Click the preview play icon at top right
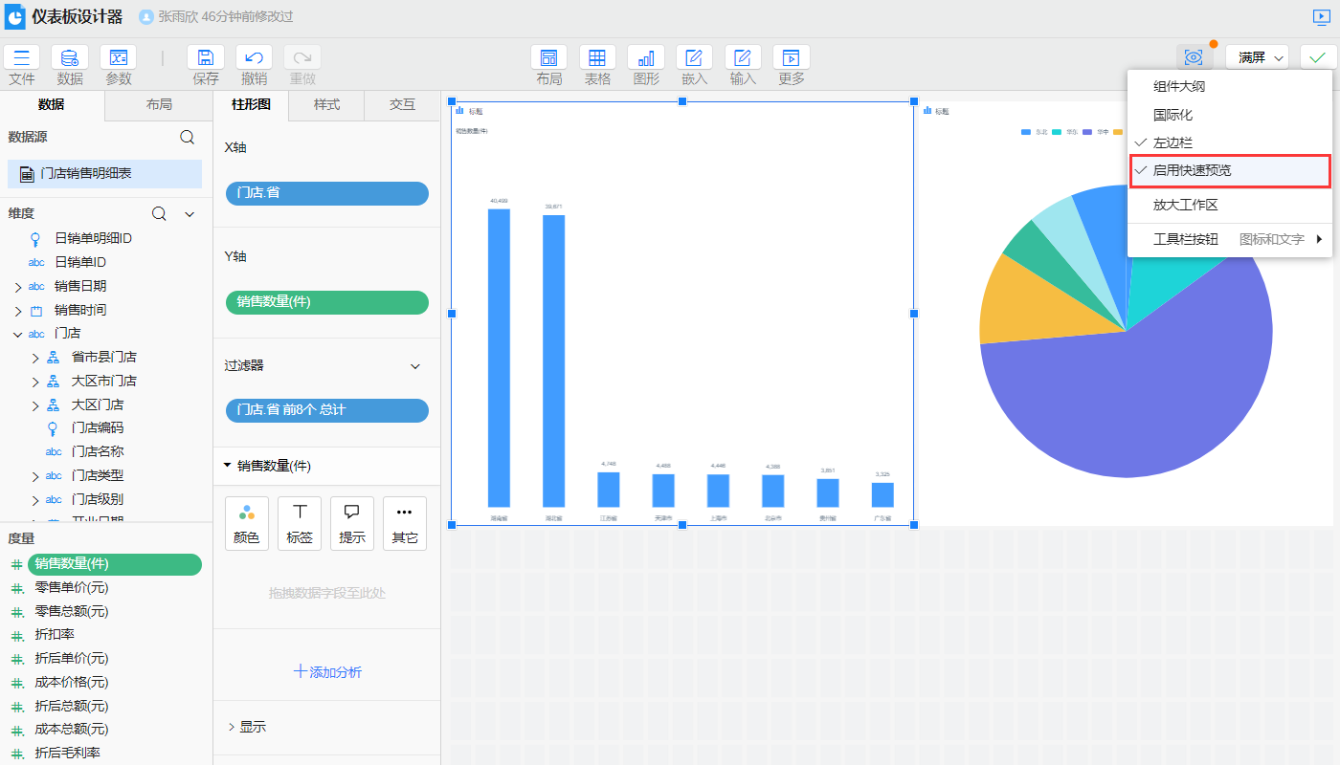 1321,16
